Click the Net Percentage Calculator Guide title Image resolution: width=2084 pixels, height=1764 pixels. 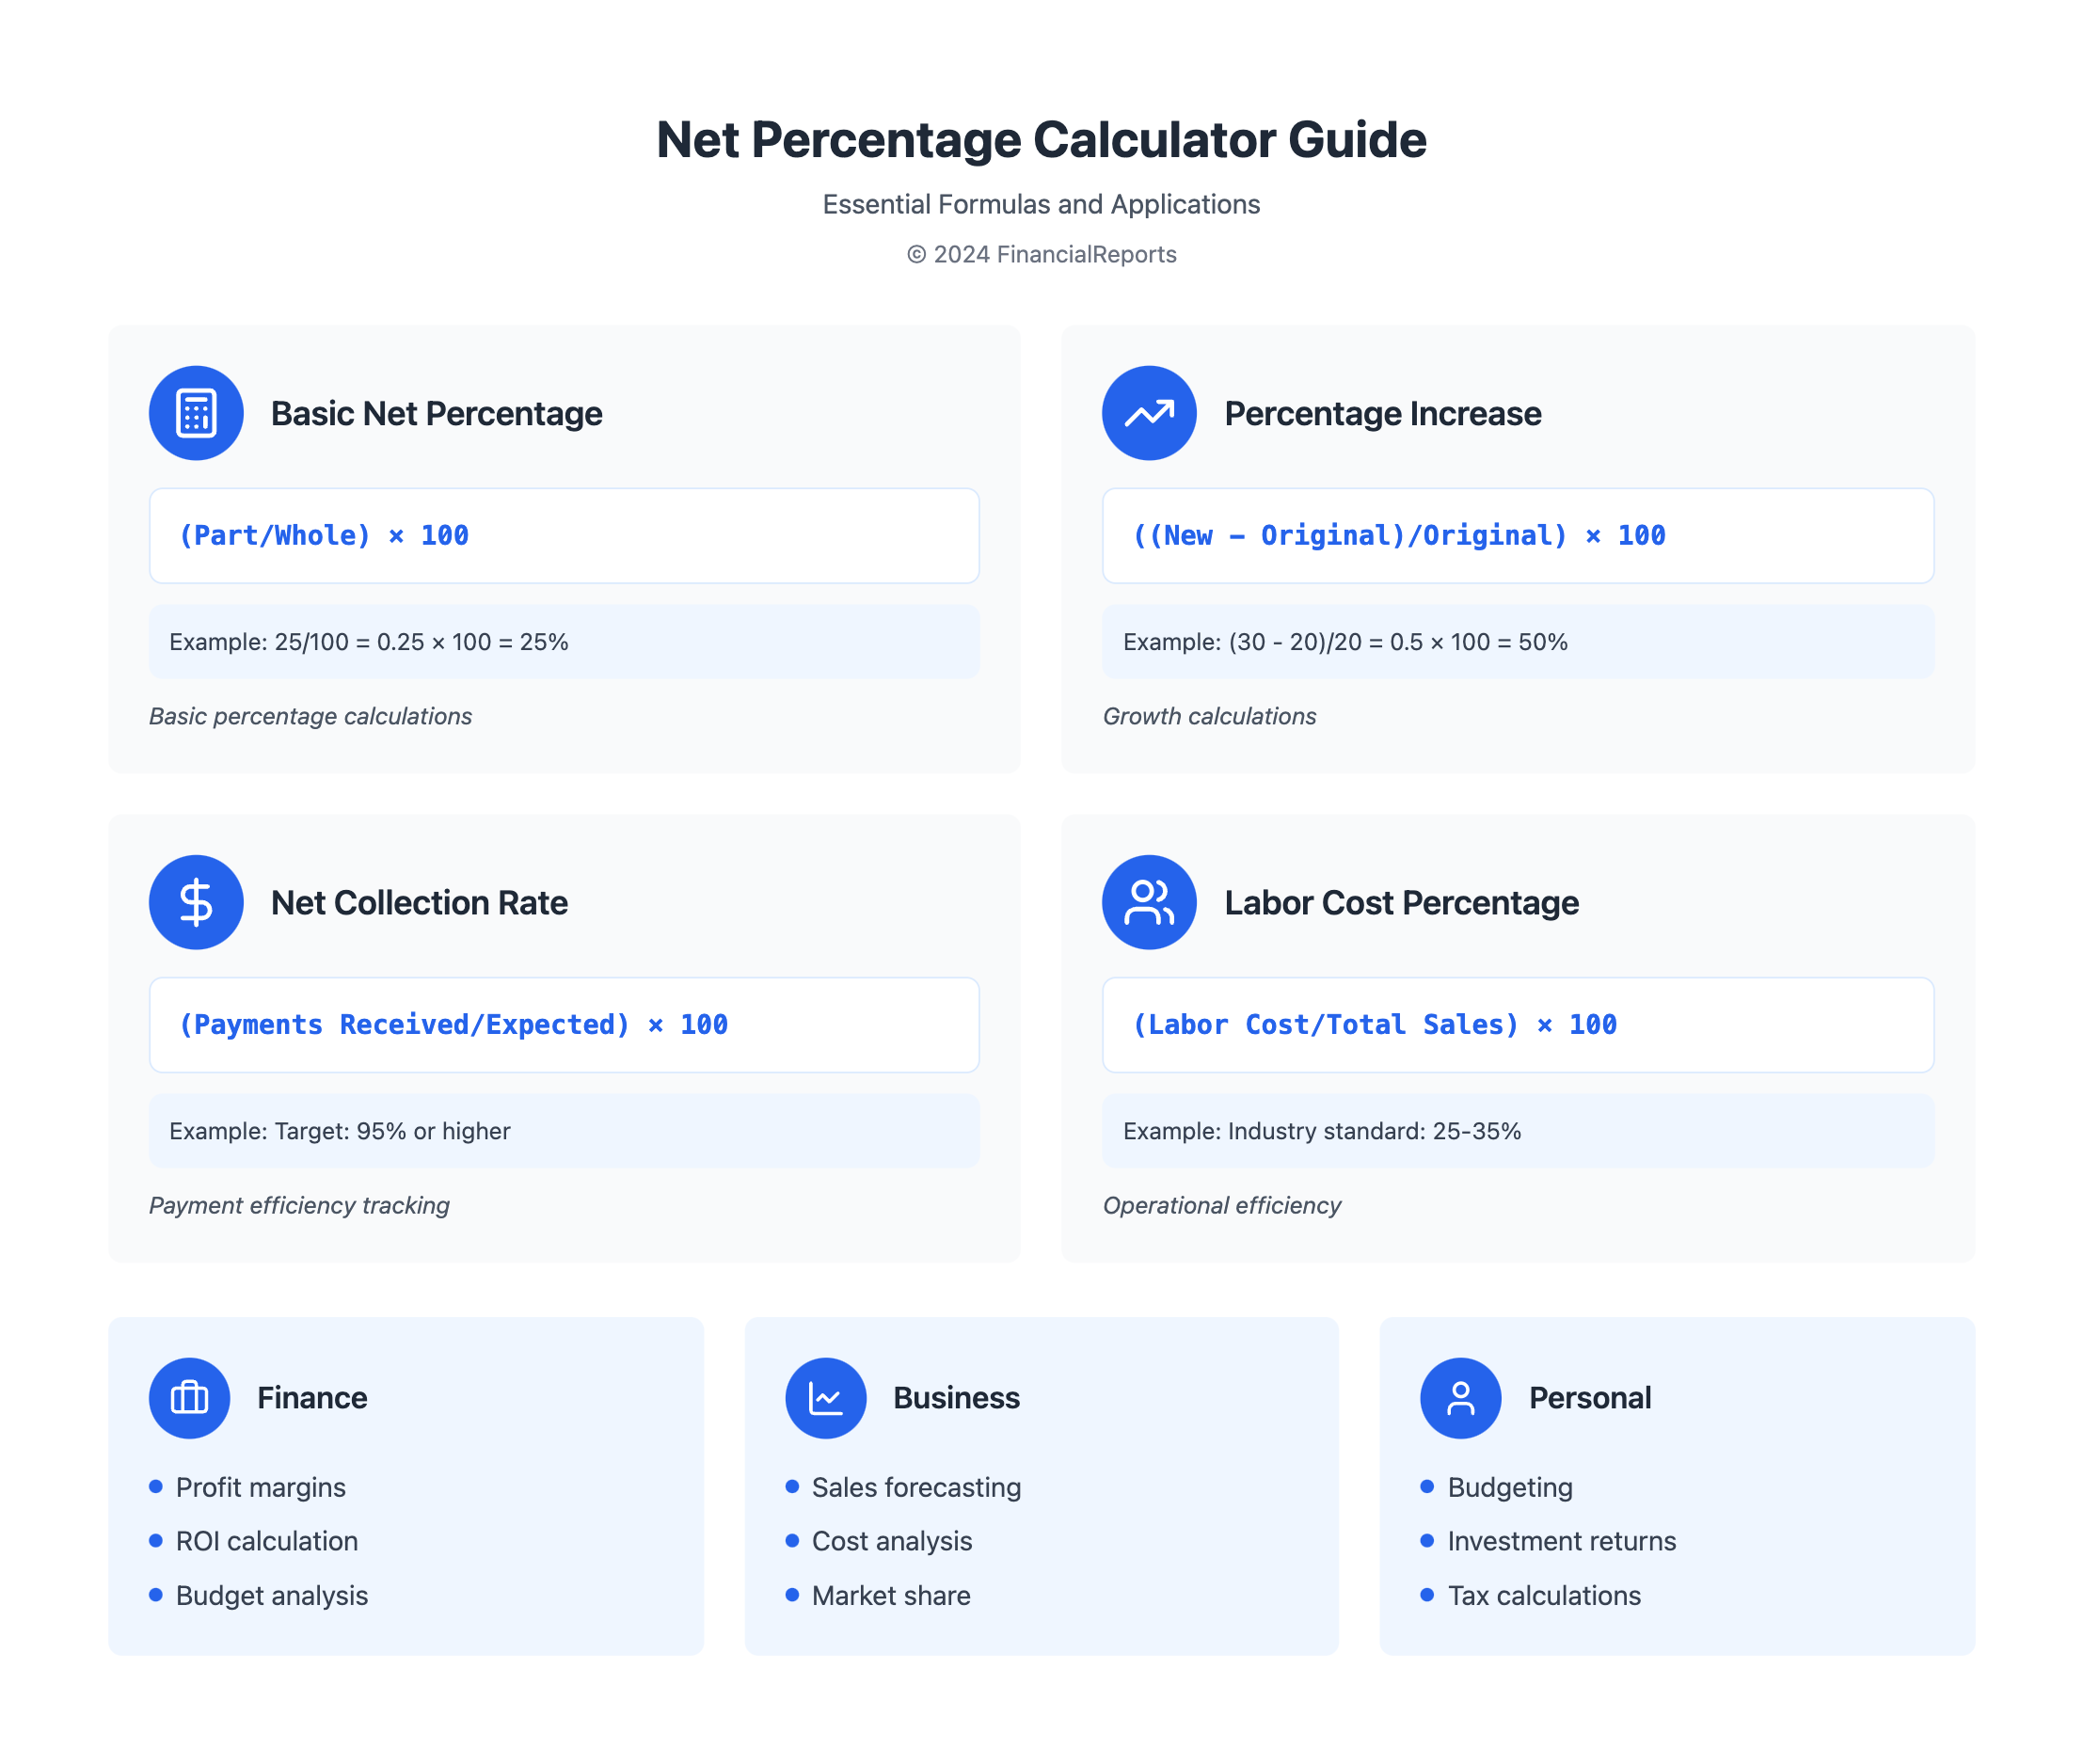pos(1041,140)
